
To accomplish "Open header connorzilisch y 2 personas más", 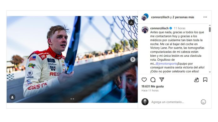I will pyautogui.click(x=173, y=17).
